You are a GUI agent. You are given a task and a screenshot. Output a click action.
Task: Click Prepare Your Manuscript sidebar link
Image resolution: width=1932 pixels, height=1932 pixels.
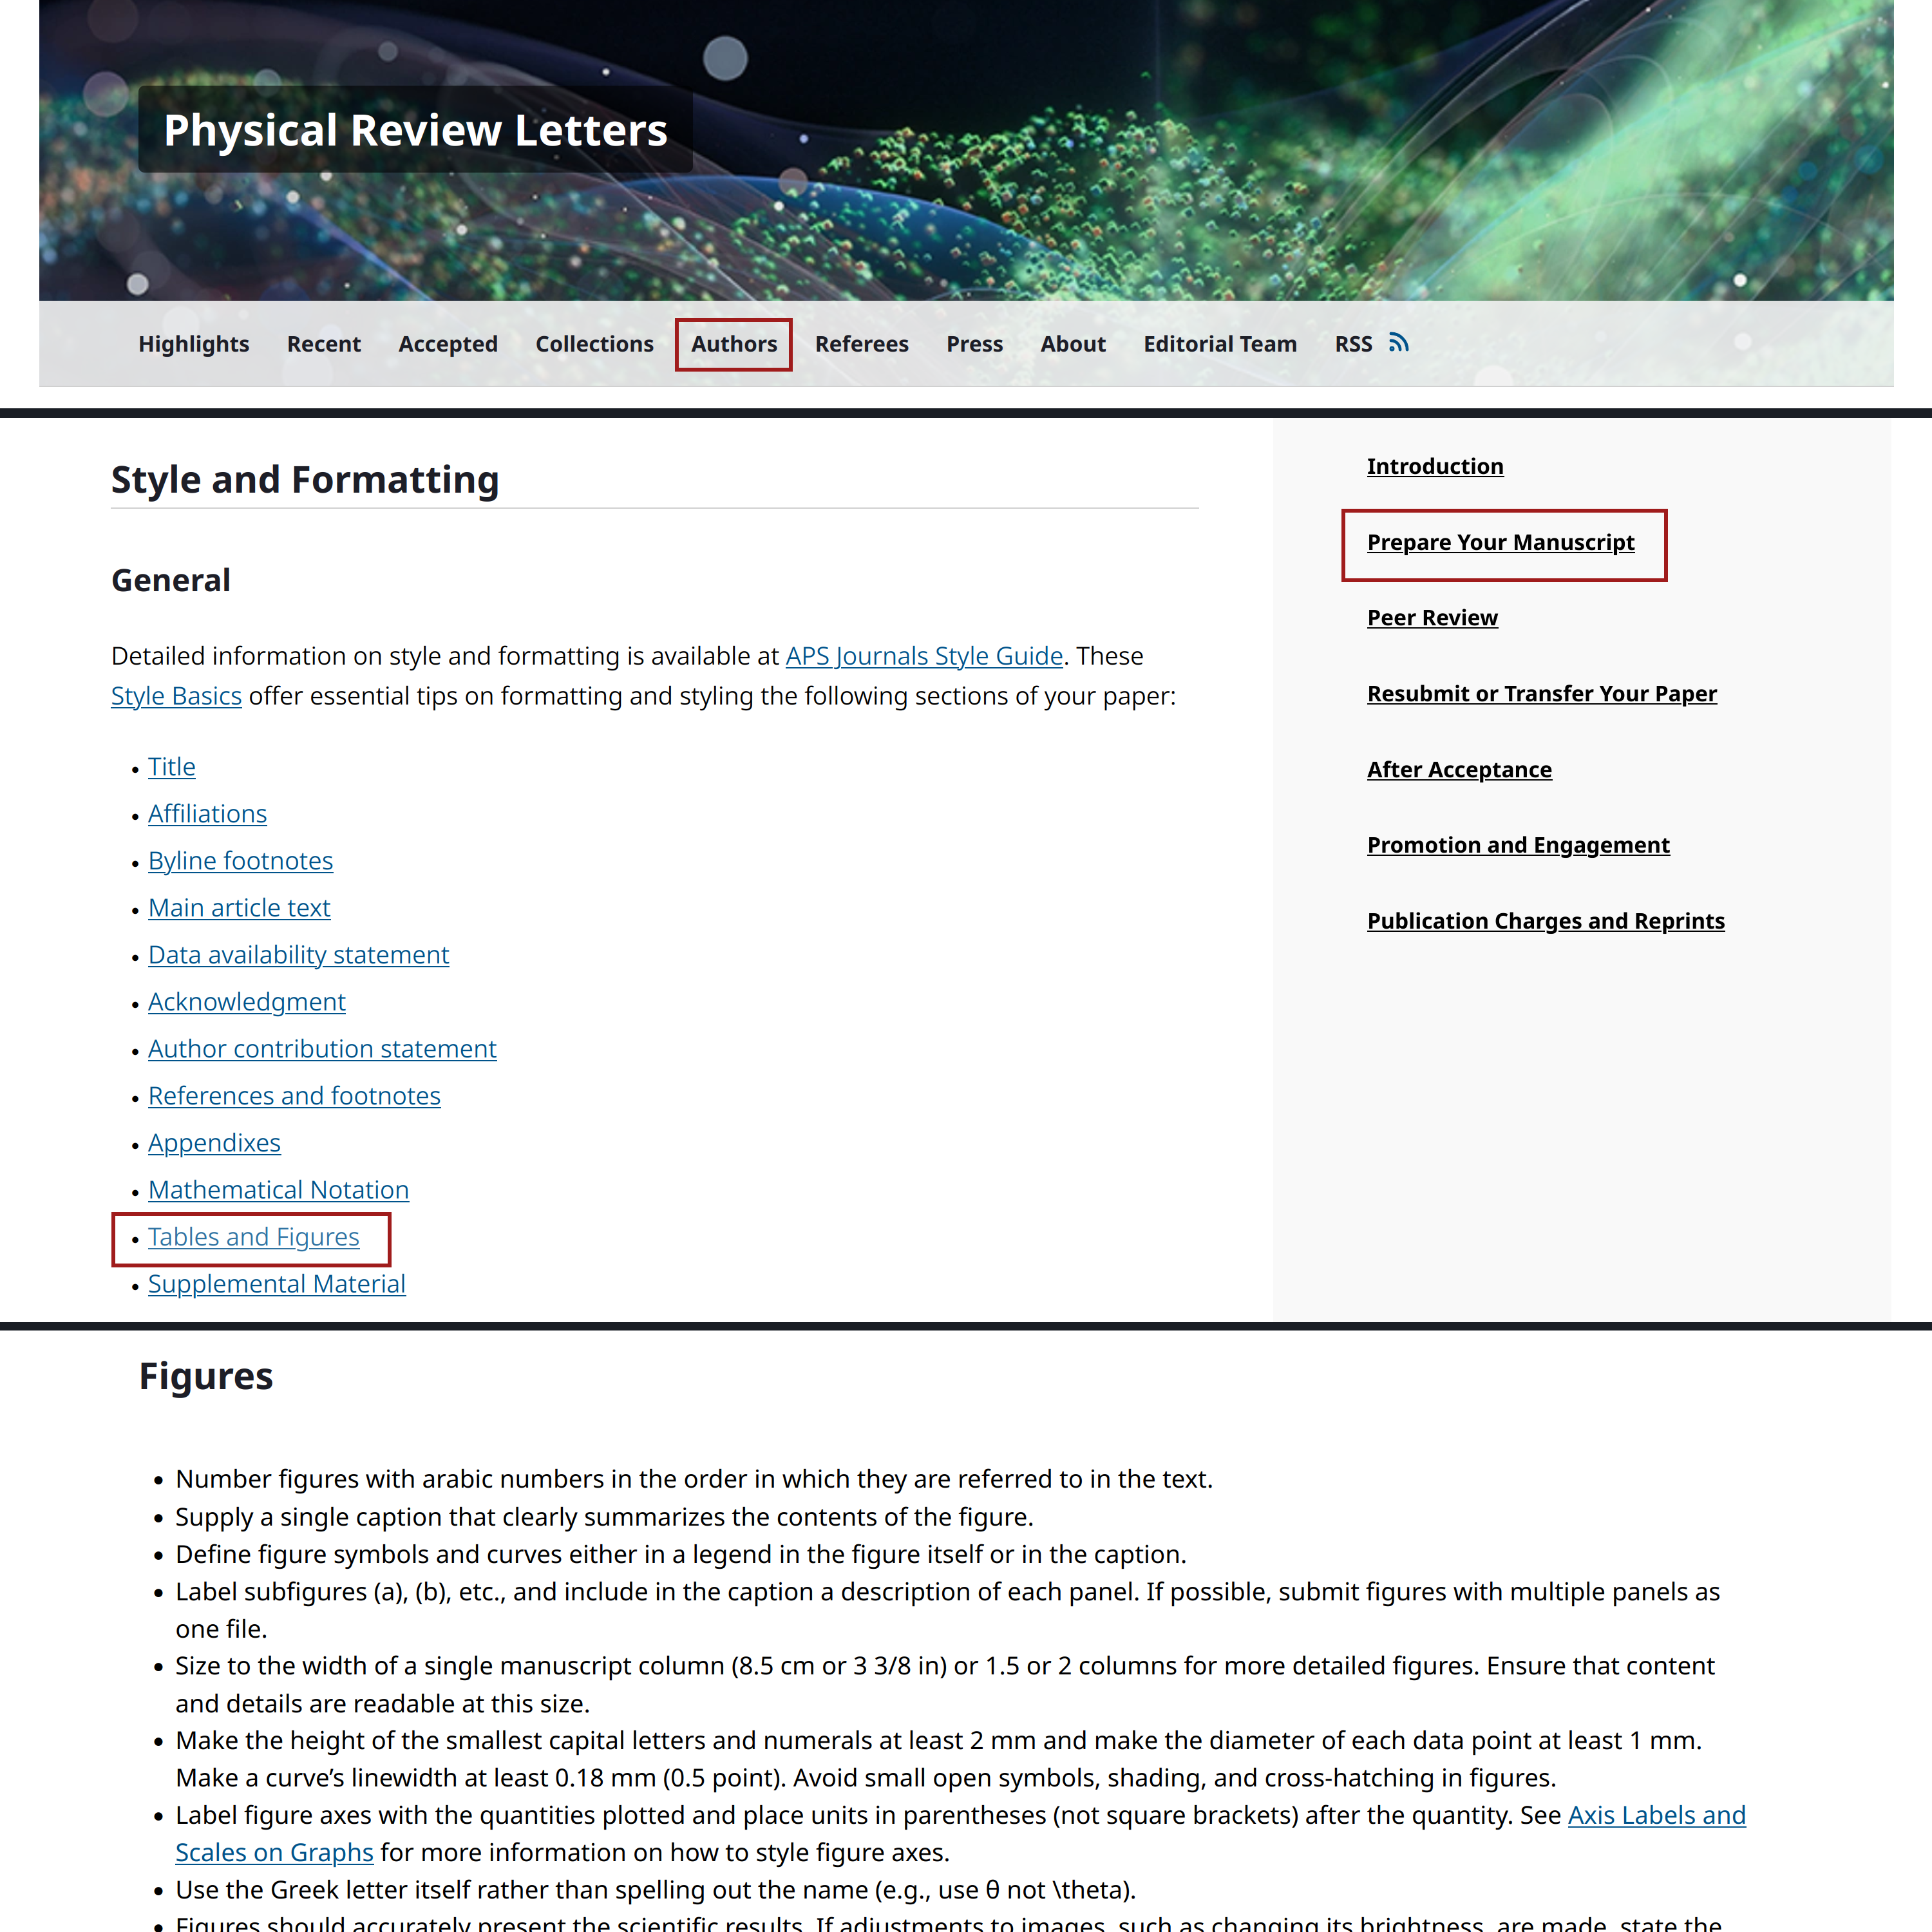pyautogui.click(x=1501, y=543)
